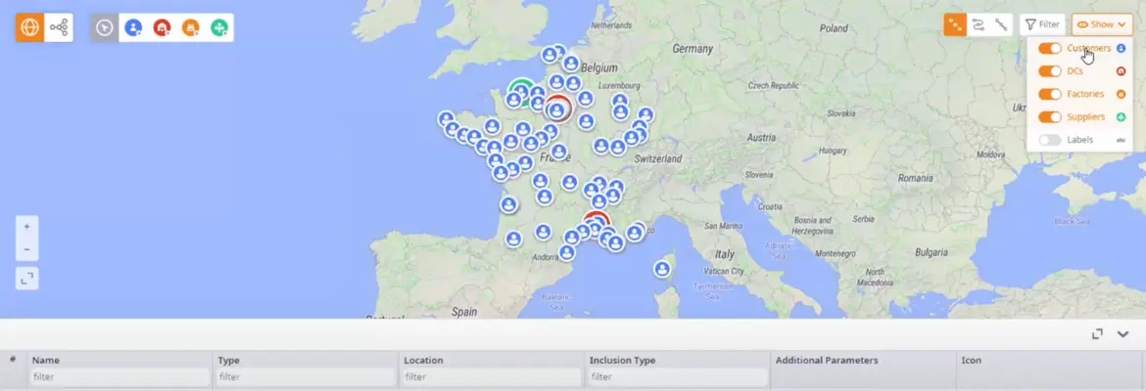This screenshot has height=391, width=1146.
Task: Maximize the bottom table panel
Action: tap(1097, 334)
